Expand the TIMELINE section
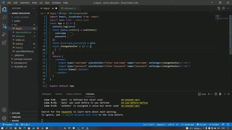 tap(16, 117)
